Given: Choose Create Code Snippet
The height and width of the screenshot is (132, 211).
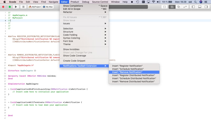Looking at the screenshot, I should pyautogui.click(x=84, y=61).
